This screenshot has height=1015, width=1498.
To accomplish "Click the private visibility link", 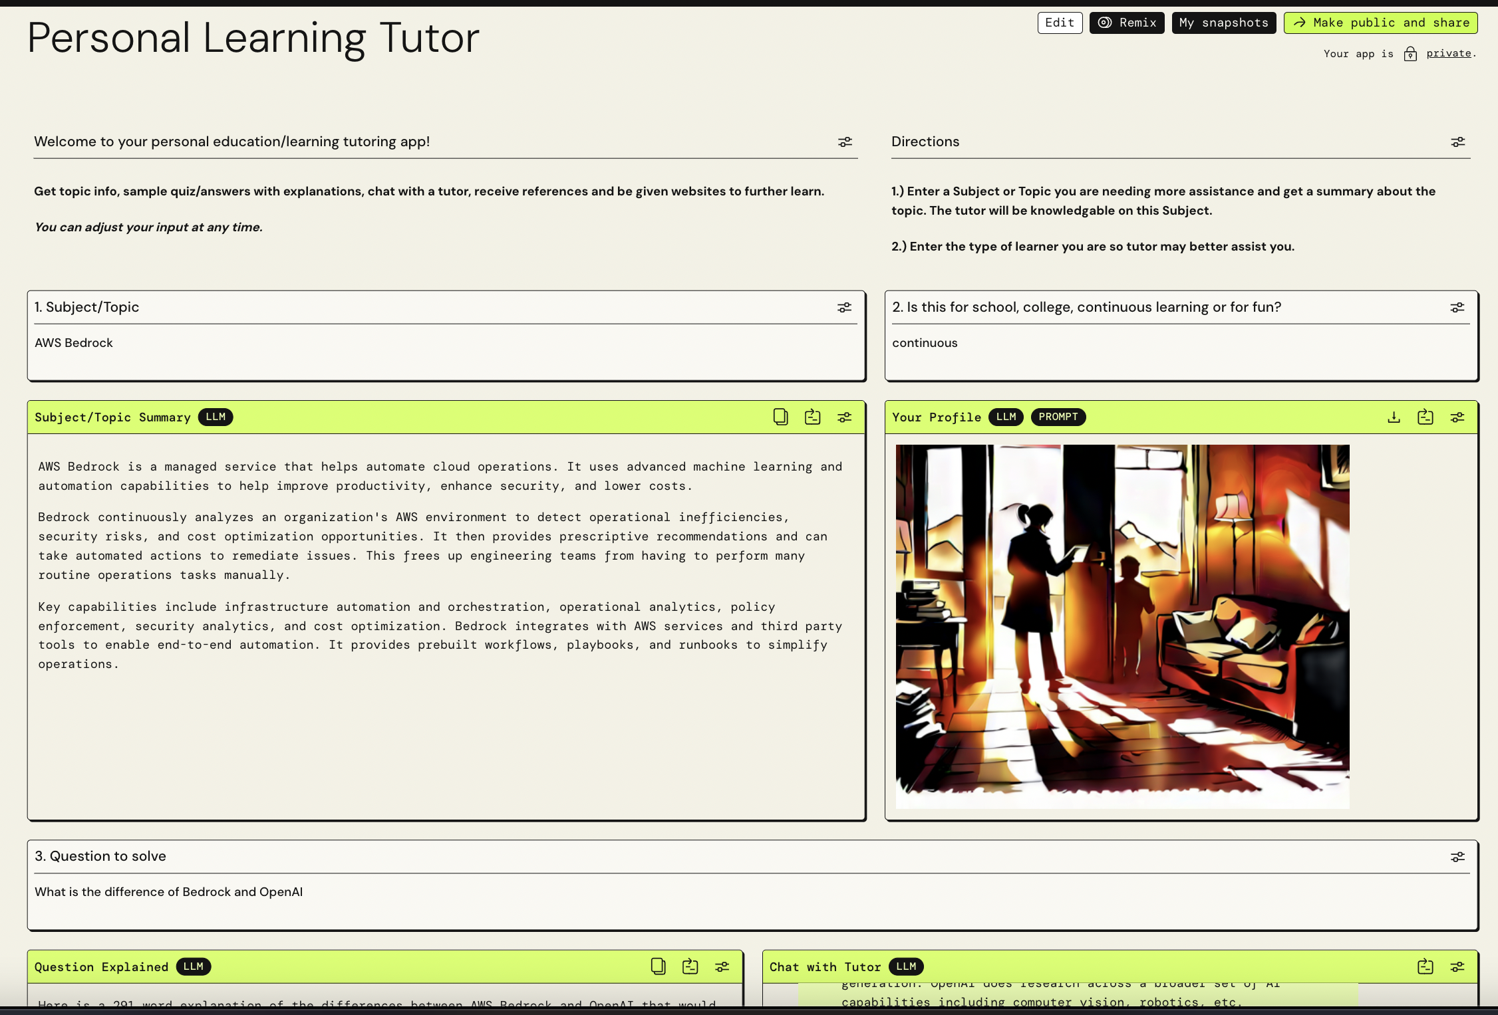I will [x=1448, y=53].
